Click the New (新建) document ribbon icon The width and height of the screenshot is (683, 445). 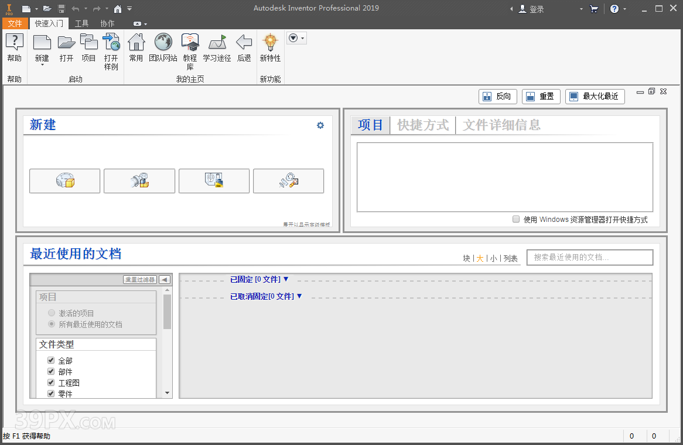tap(42, 43)
